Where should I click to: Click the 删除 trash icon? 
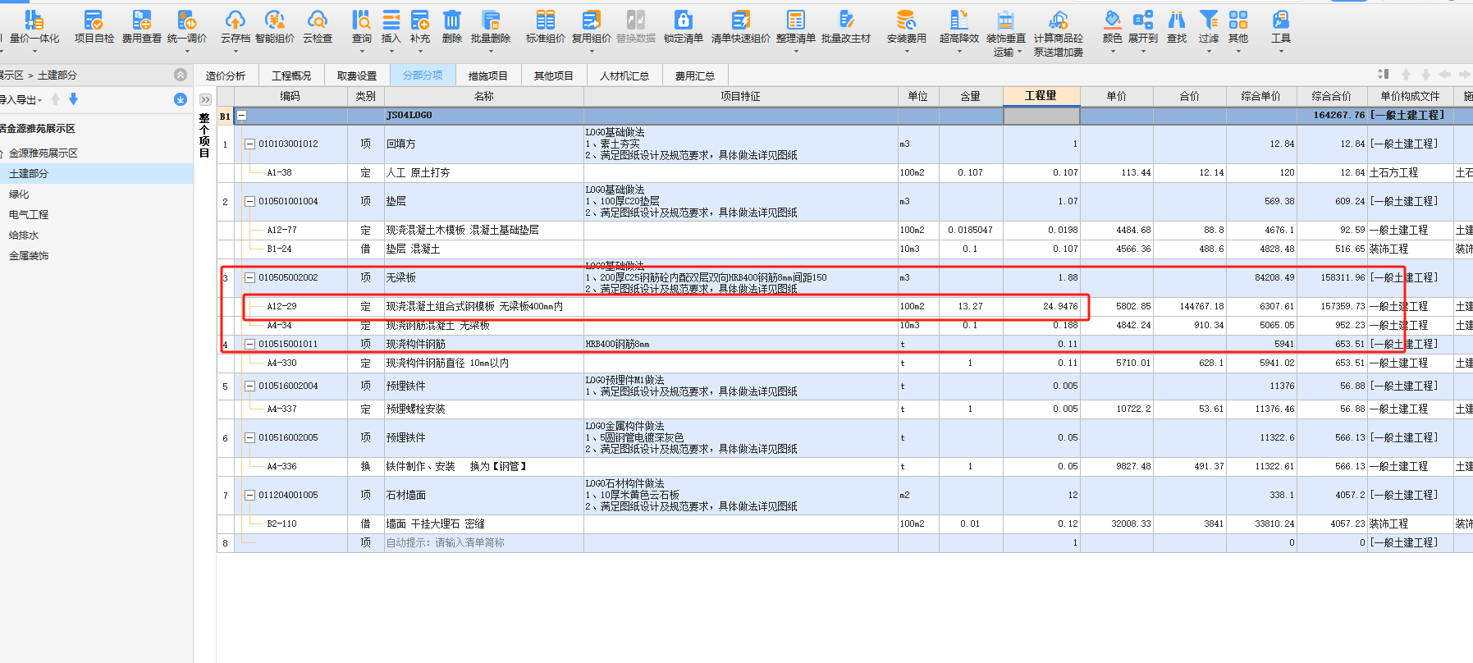pyautogui.click(x=451, y=21)
